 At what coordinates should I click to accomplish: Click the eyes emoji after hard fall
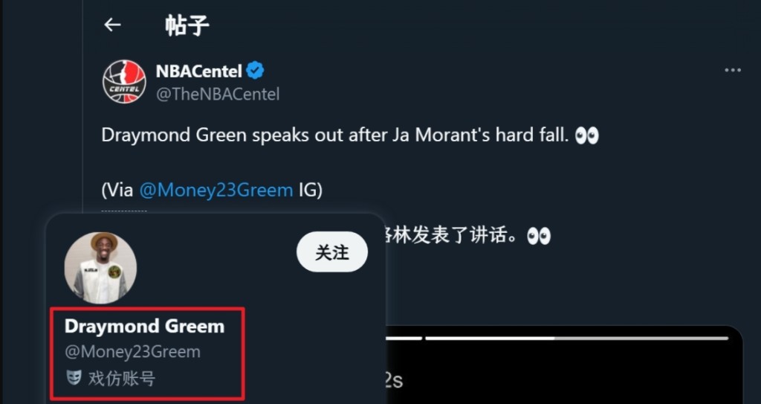[587, 135]
